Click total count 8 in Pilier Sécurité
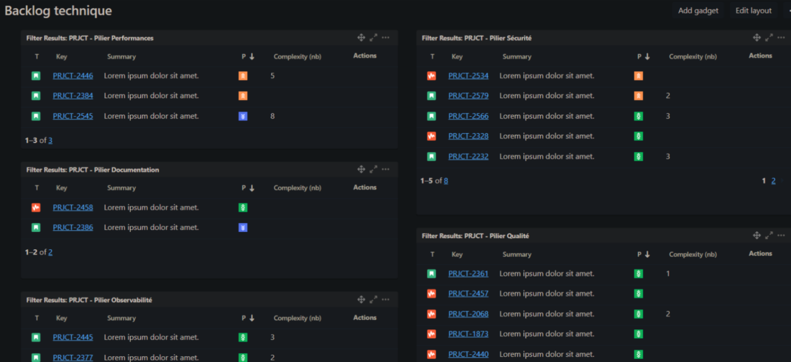791x362 pixels. [446, 181]
